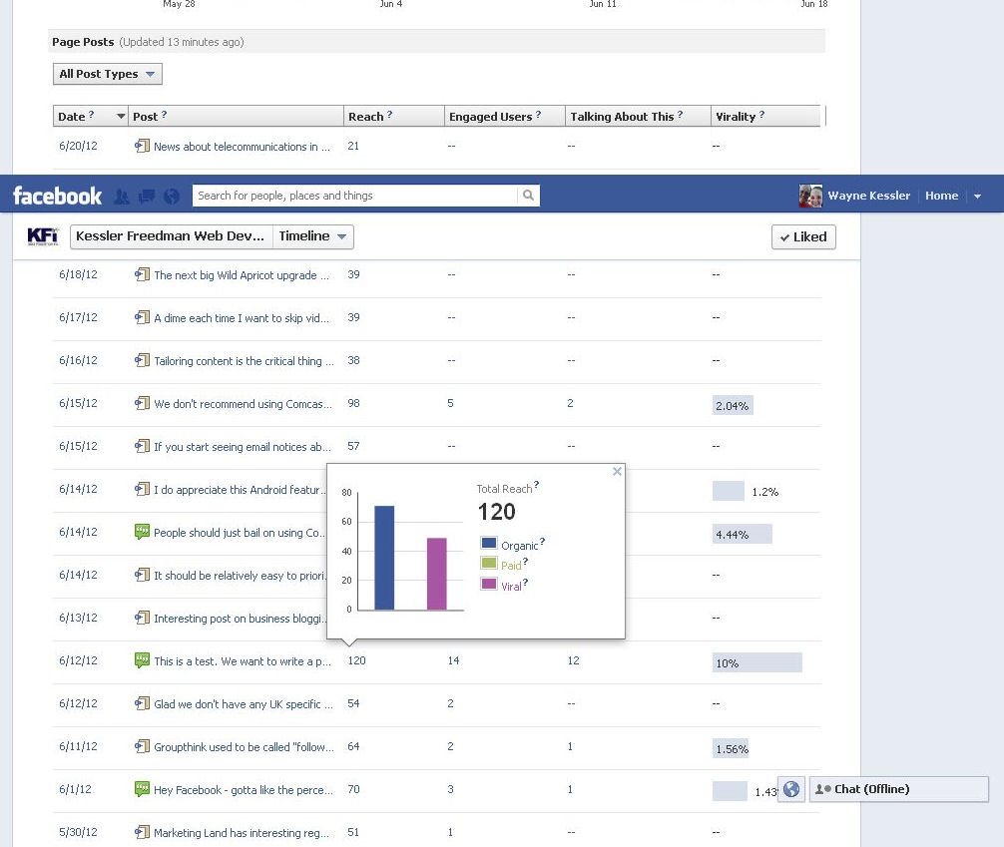1004x847 pixels.
Task: Click quote icon for 'People should just bail'
Action: pos(142,532)
